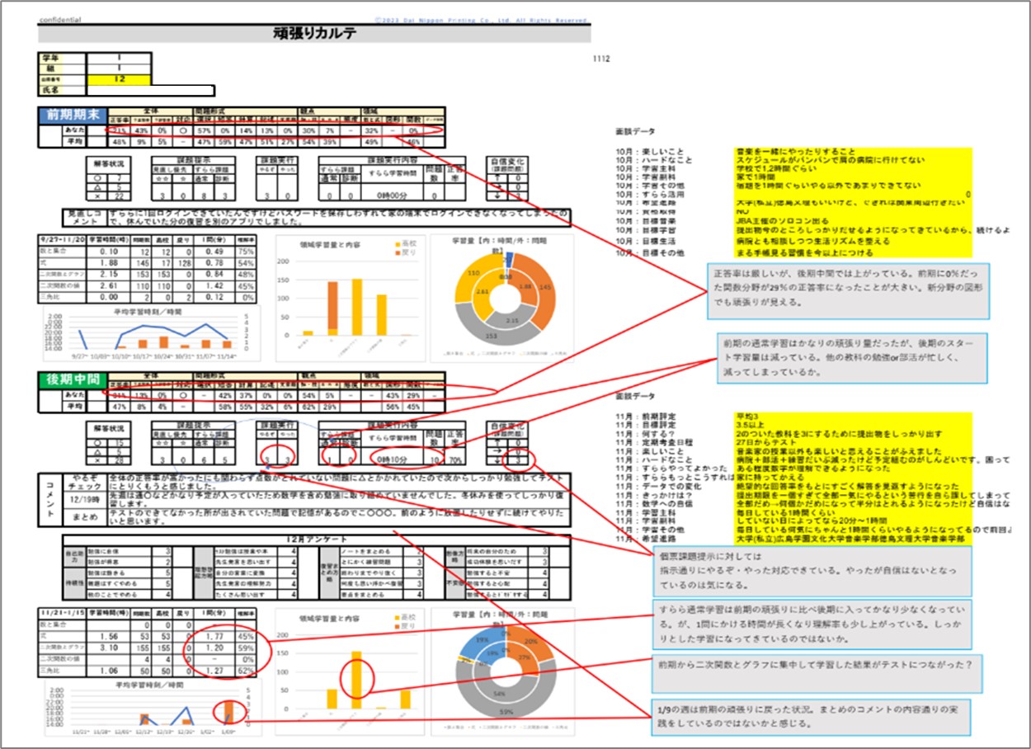Select the number "1112" beside the title
This screenshot has height=749, width=1031.
(601, 59)
